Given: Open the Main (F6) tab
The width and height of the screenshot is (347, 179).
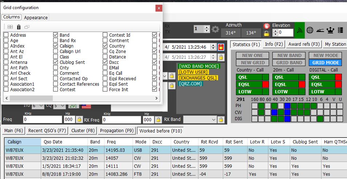Looking at the screenshot, I should 13,131.
